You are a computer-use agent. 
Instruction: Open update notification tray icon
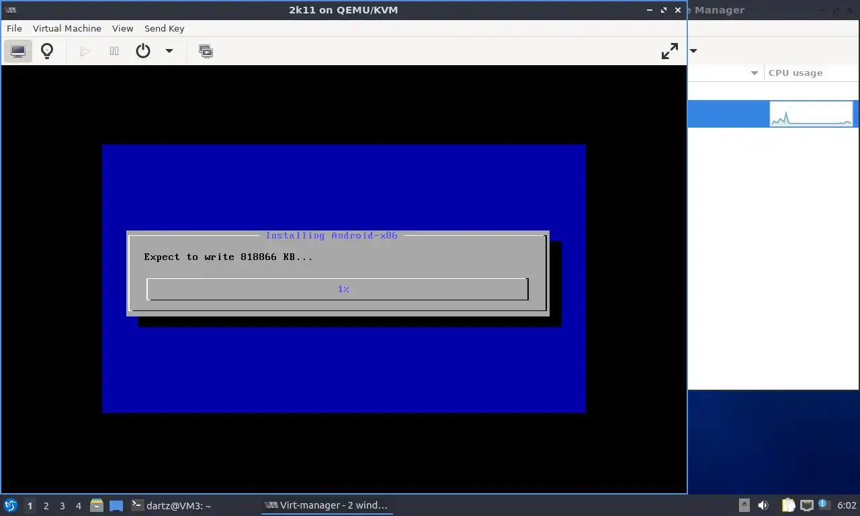click(x=823, y=505)
